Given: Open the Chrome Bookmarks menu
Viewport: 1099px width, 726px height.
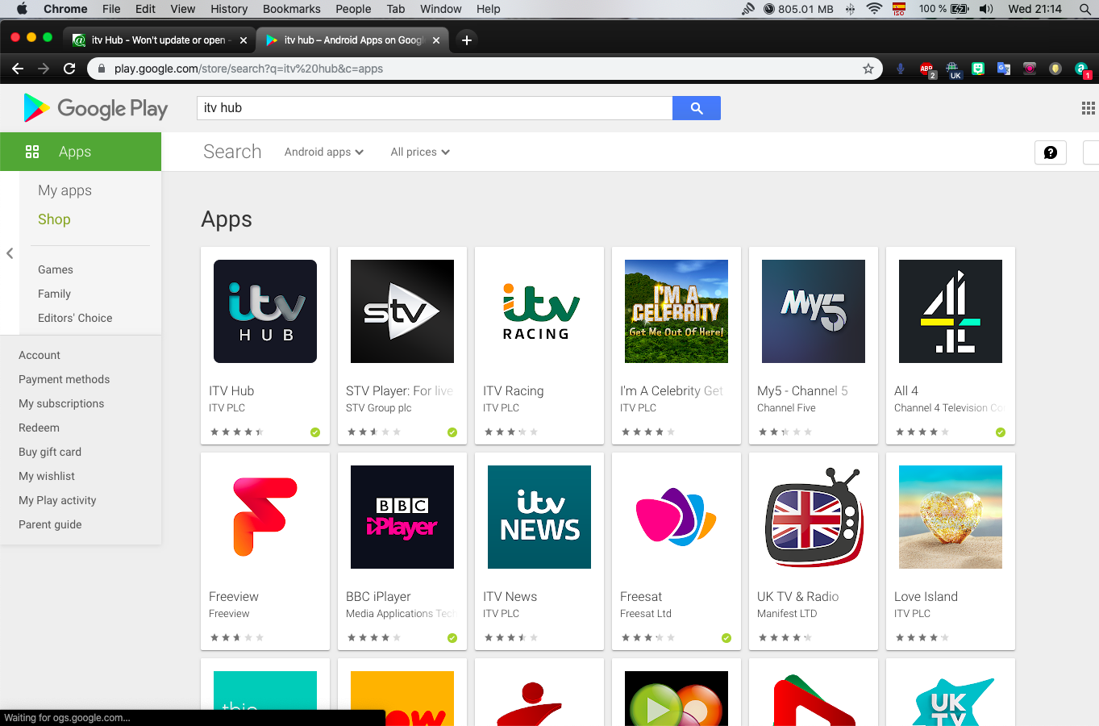Looking at the screenshot, I should coord(292,9).
